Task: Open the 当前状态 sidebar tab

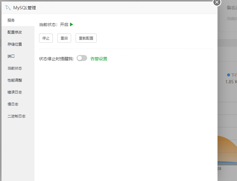Action: tap(18, 68)
